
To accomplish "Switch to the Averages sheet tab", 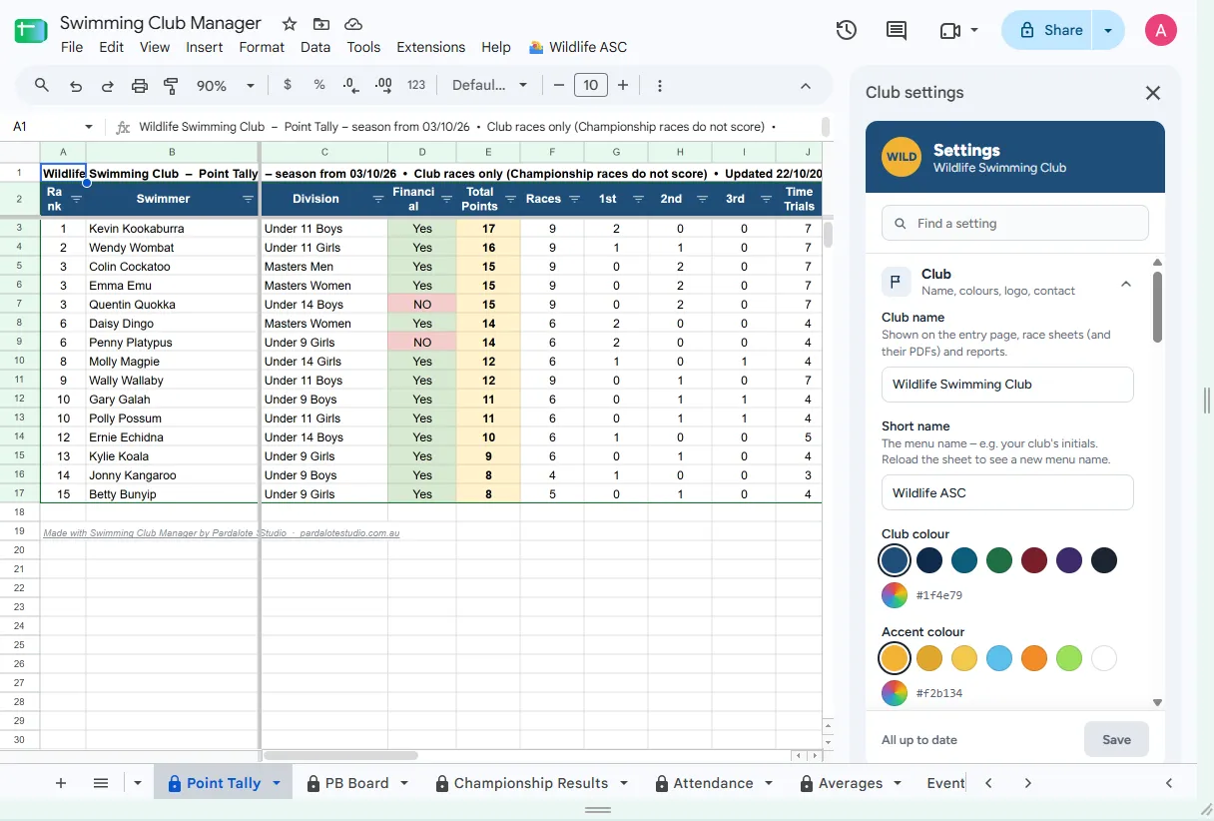I will pos(851,783).
